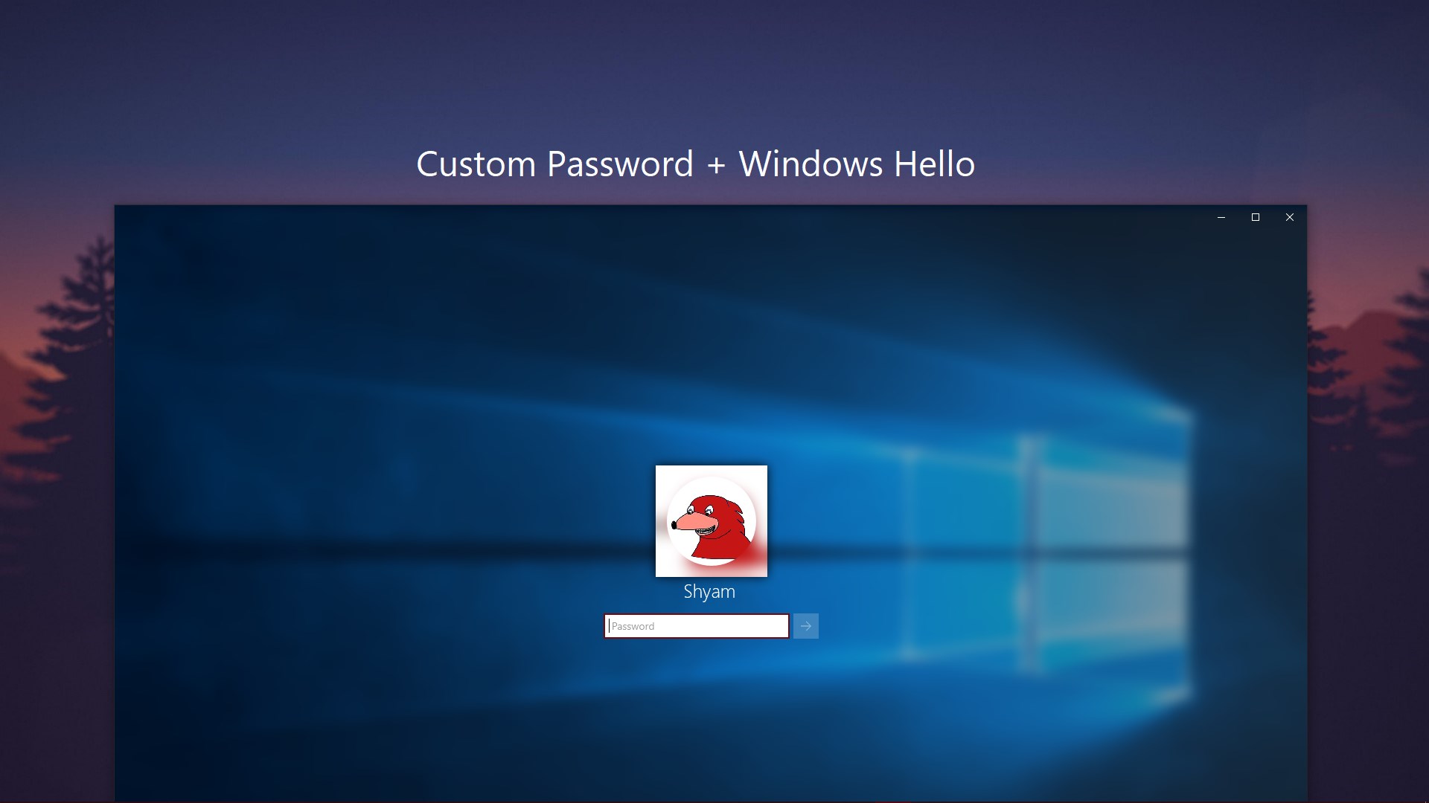Image resolution: width=1429 pixels, height=803 pixels.
Task: Click the X icon on the window titlebar
Action: click(x=1290, y=217)
